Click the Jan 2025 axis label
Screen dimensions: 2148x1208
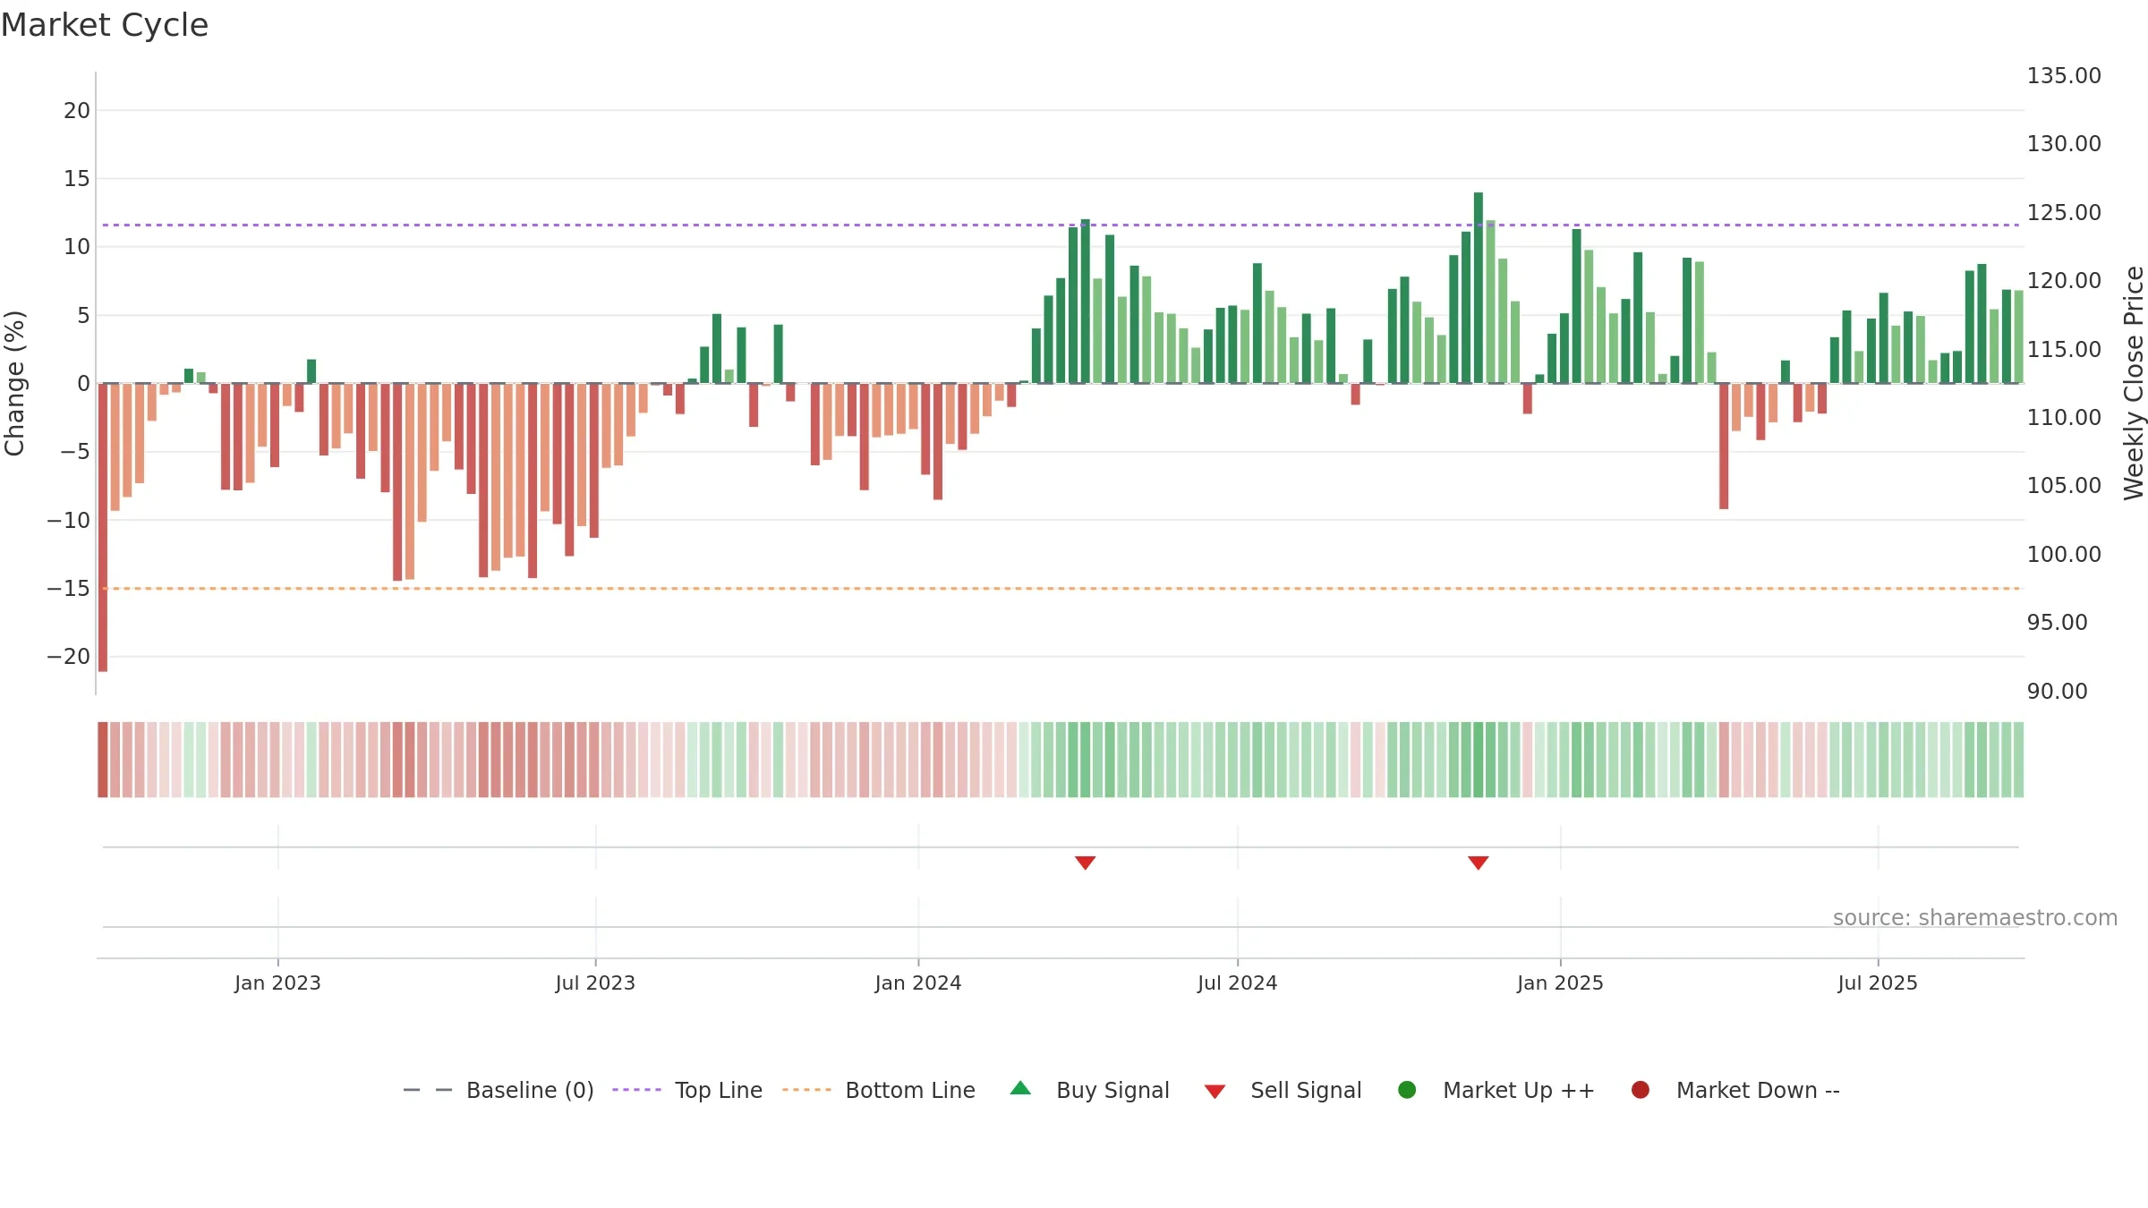tap(1560, 983)
